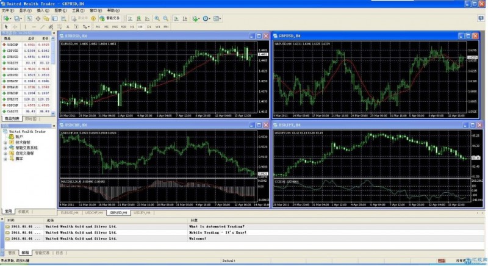Click the Market Watch scroll-down arrow
Viewport: 488px width, 266px height.
point(53,113)
